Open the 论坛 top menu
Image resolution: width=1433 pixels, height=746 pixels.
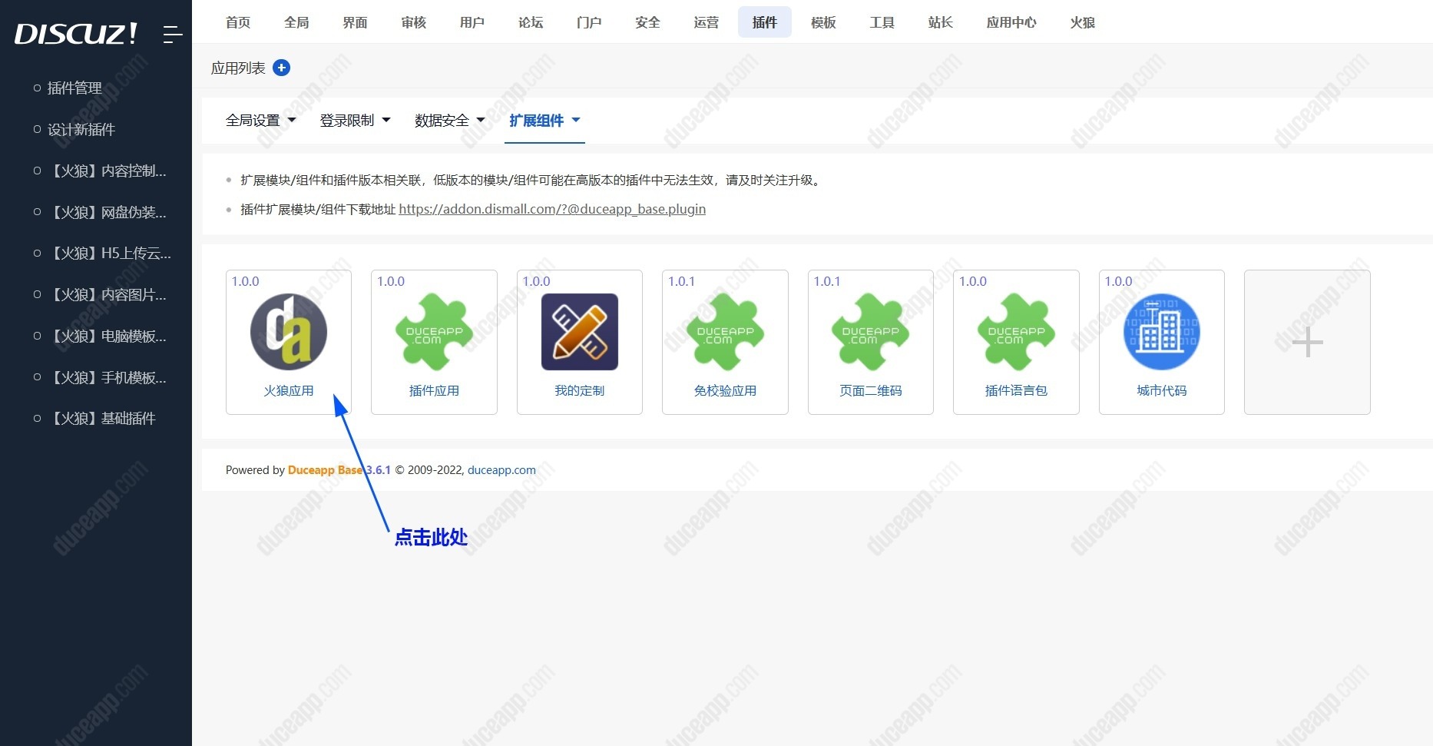(x=531, y=22)
